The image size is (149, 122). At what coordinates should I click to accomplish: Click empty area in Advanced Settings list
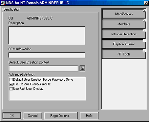click(x=47, y=95)
